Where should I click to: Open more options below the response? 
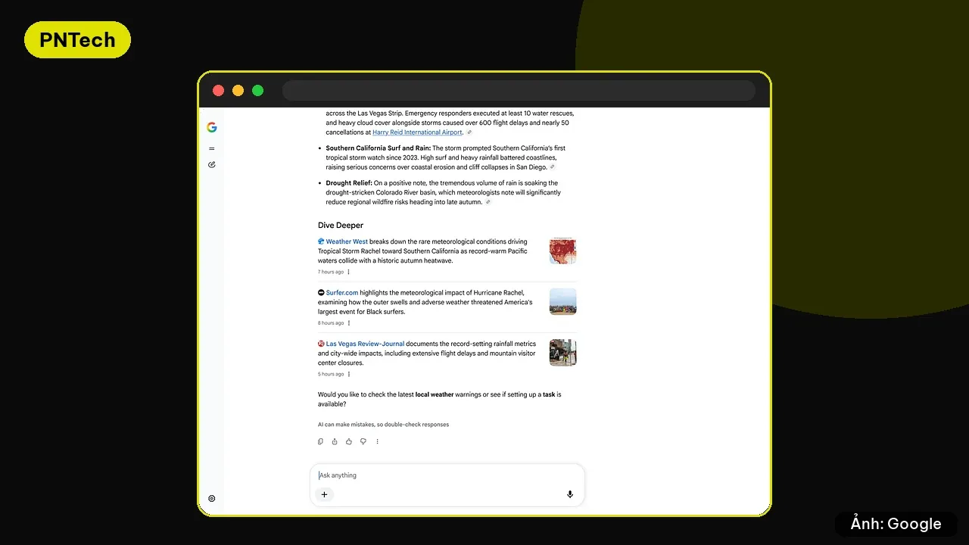click(377, 441)
